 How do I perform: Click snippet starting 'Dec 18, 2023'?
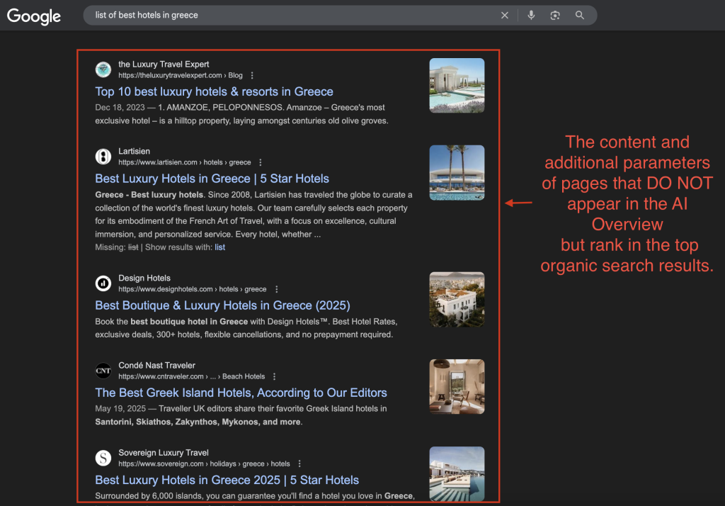(242, 114)
